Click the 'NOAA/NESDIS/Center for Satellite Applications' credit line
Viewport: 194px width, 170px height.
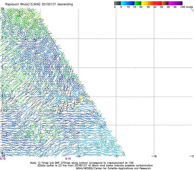pyautogui.click(x=113, y=168)
